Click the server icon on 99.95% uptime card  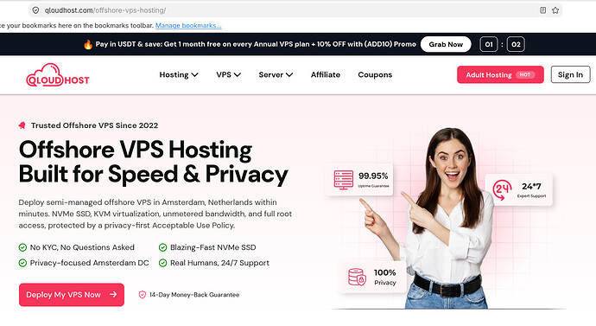click(x=343, y=180)
